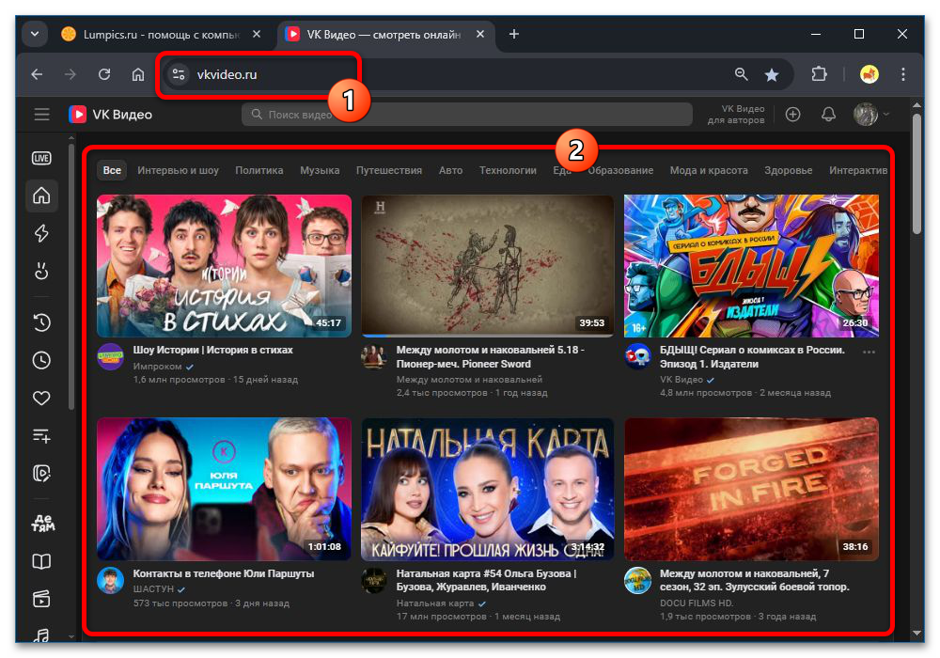Switch to the Lumpics.ru tab
940x658 pixels.
(x=162, y=35)
